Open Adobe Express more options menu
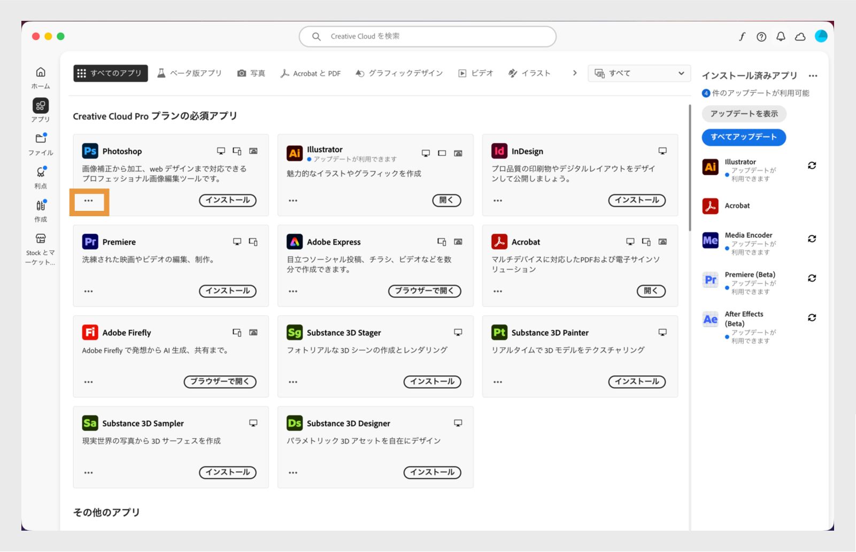The image size is (856, 552). (x=293, y=291)
